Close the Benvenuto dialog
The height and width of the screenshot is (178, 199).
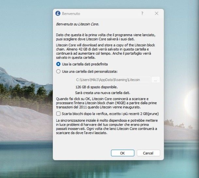[157, 13]
